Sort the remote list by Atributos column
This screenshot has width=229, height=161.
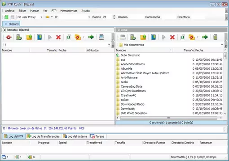click(100, 51)
